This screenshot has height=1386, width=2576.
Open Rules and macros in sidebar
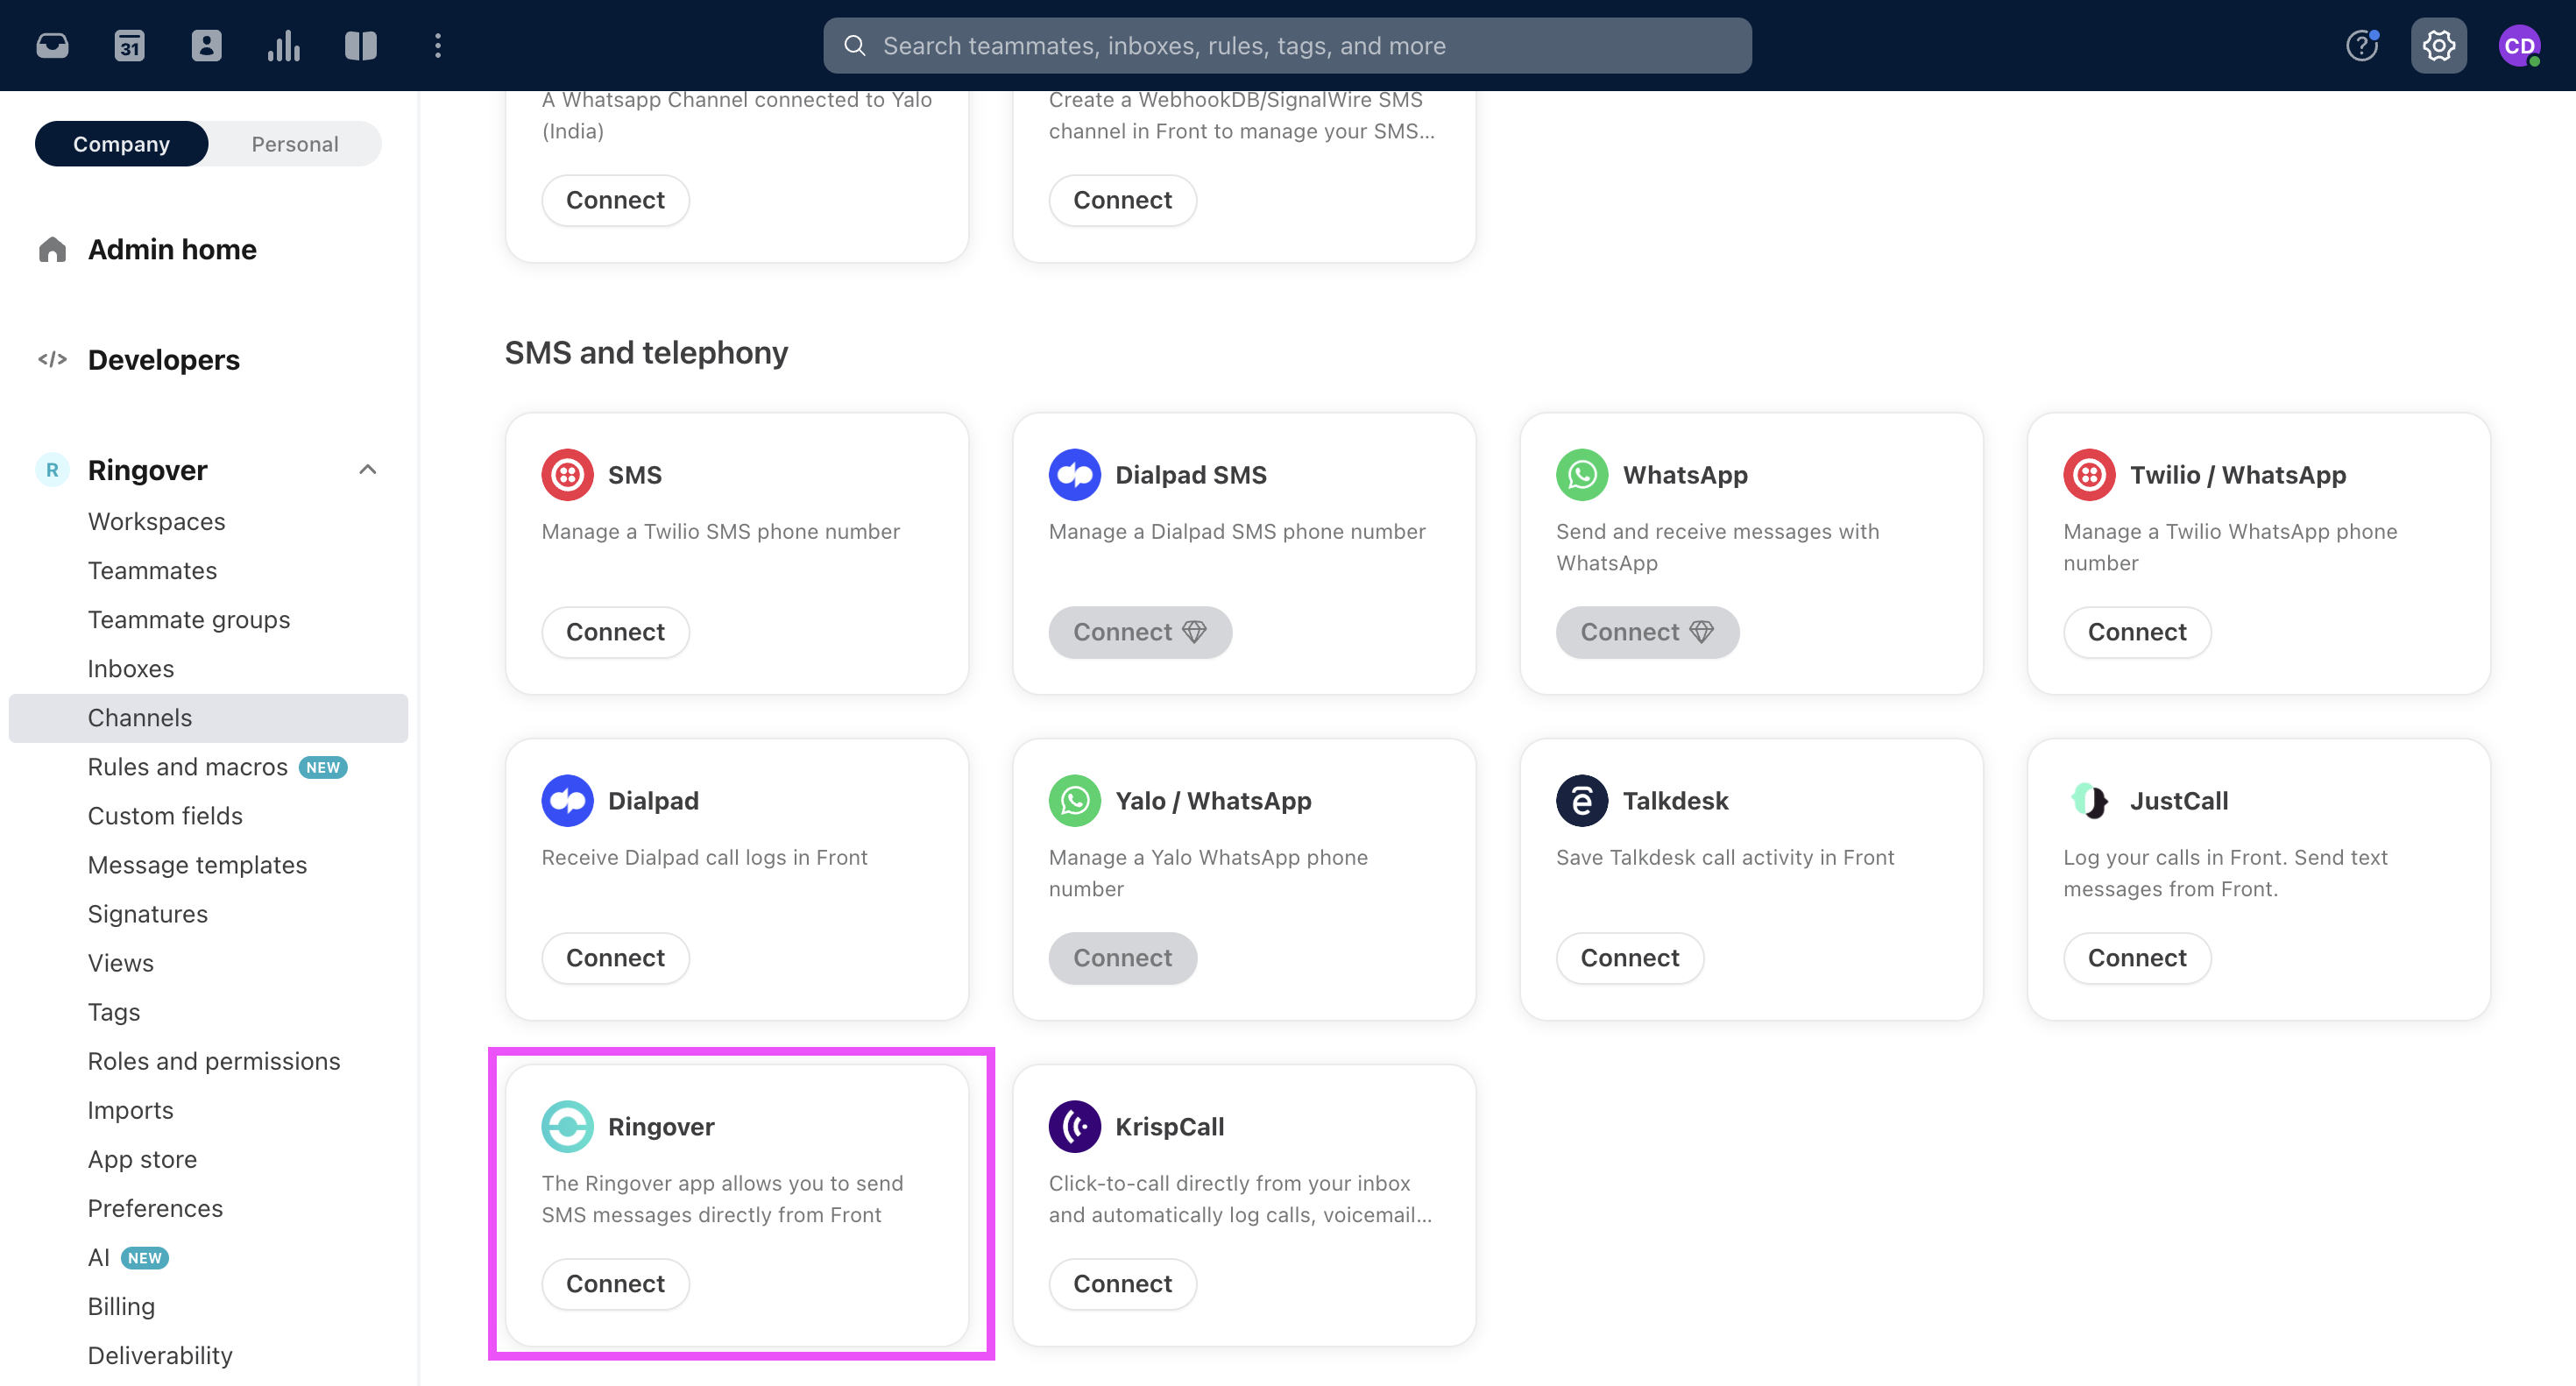click(x=188, y=767)
